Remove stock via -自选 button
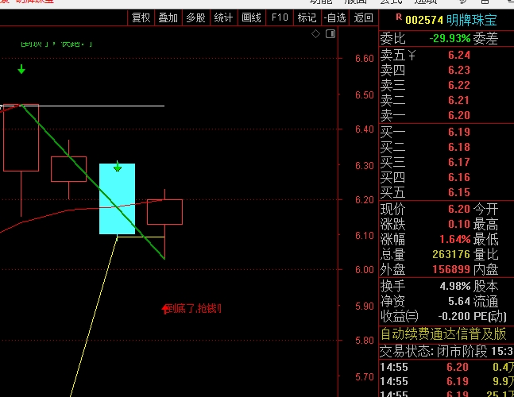The image size is (514, 397). tap(334, 17)
